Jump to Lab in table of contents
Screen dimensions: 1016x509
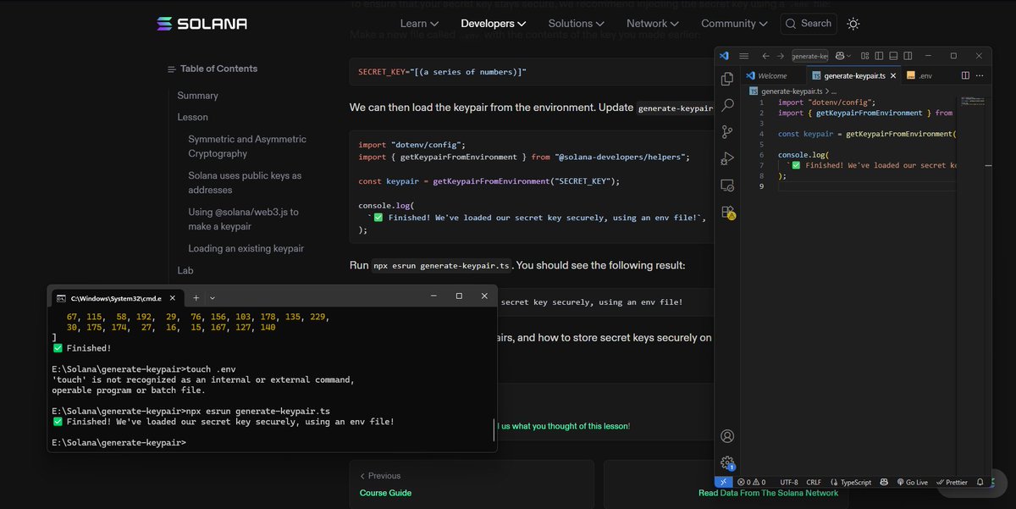(x=185, y=270)
